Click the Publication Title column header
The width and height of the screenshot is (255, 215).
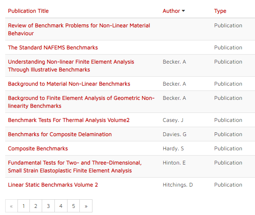[28, 11]
